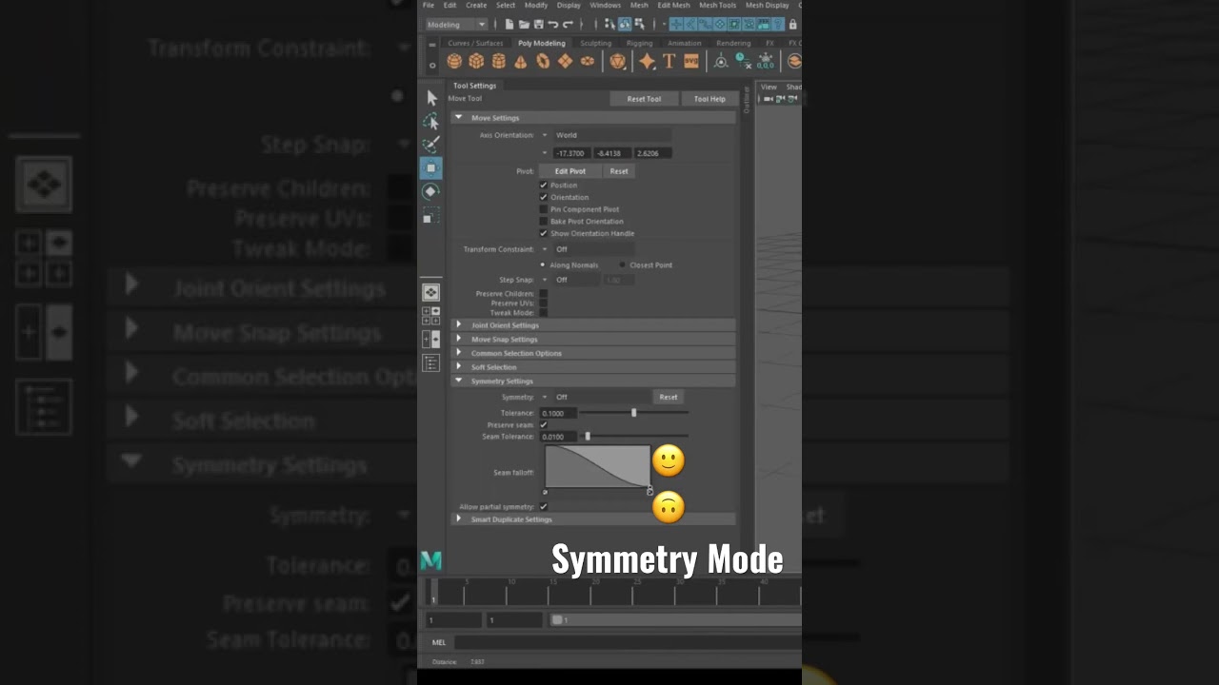Create a polygon cube from shelf
Image resolution: width=1219 pixels, height=685 pixels.
pos(476,61)
